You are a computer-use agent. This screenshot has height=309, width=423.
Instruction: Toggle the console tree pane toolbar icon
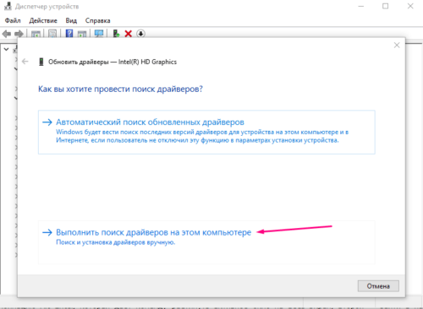[36, 34]
